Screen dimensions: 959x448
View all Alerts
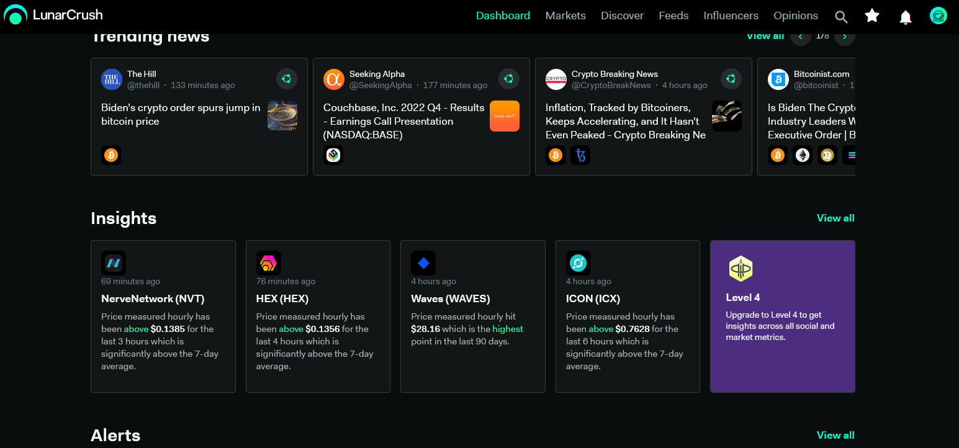click(x=835, y=435)
